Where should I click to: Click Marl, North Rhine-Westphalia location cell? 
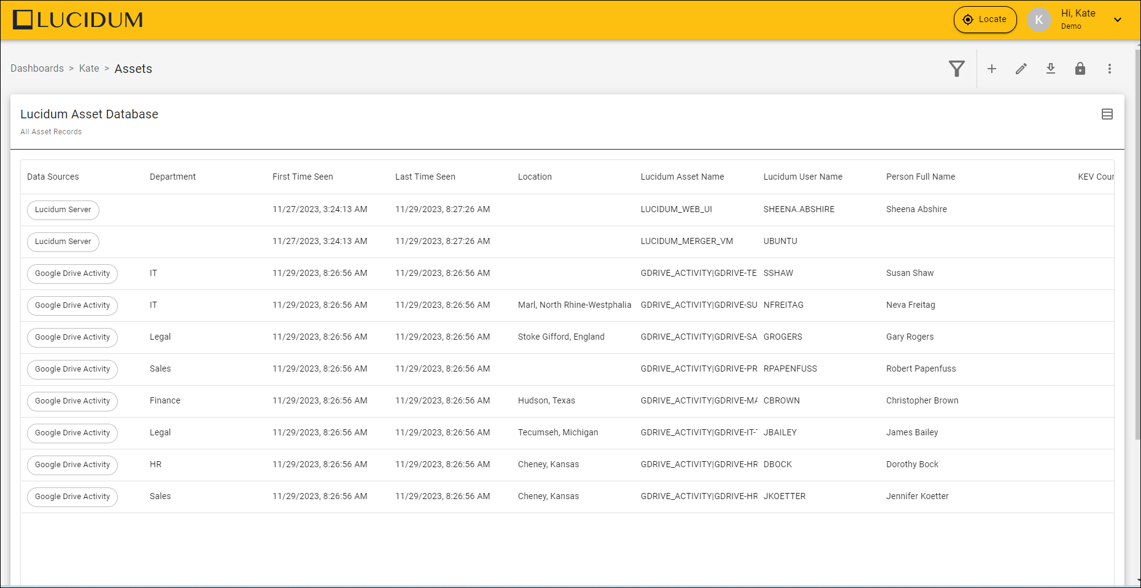[574, 305]
